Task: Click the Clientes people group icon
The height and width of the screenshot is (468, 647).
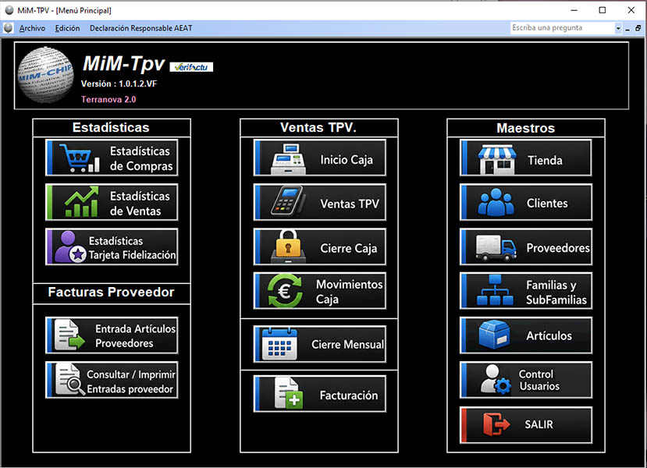Action: click(x=496, y=203)
